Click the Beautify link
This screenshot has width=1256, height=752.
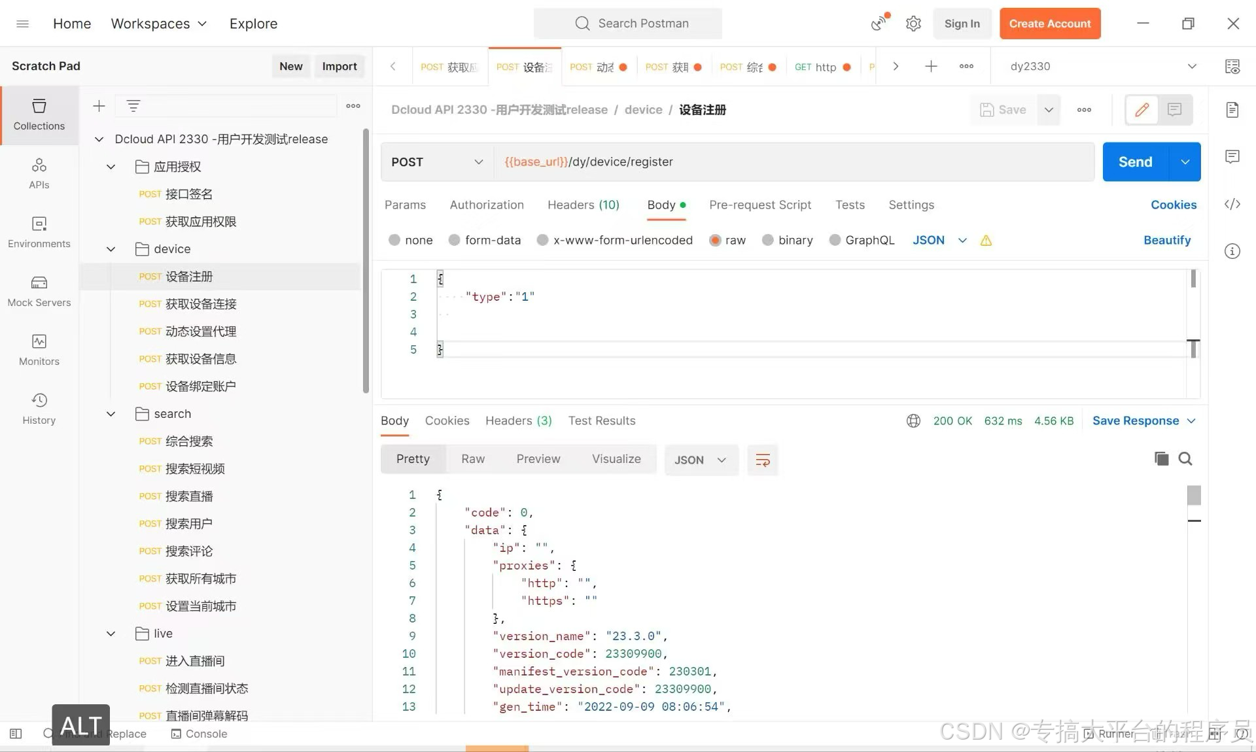tap(1167, 240)
